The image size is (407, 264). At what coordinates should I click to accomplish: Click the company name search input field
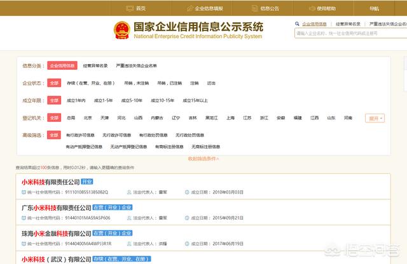[350, 33]
